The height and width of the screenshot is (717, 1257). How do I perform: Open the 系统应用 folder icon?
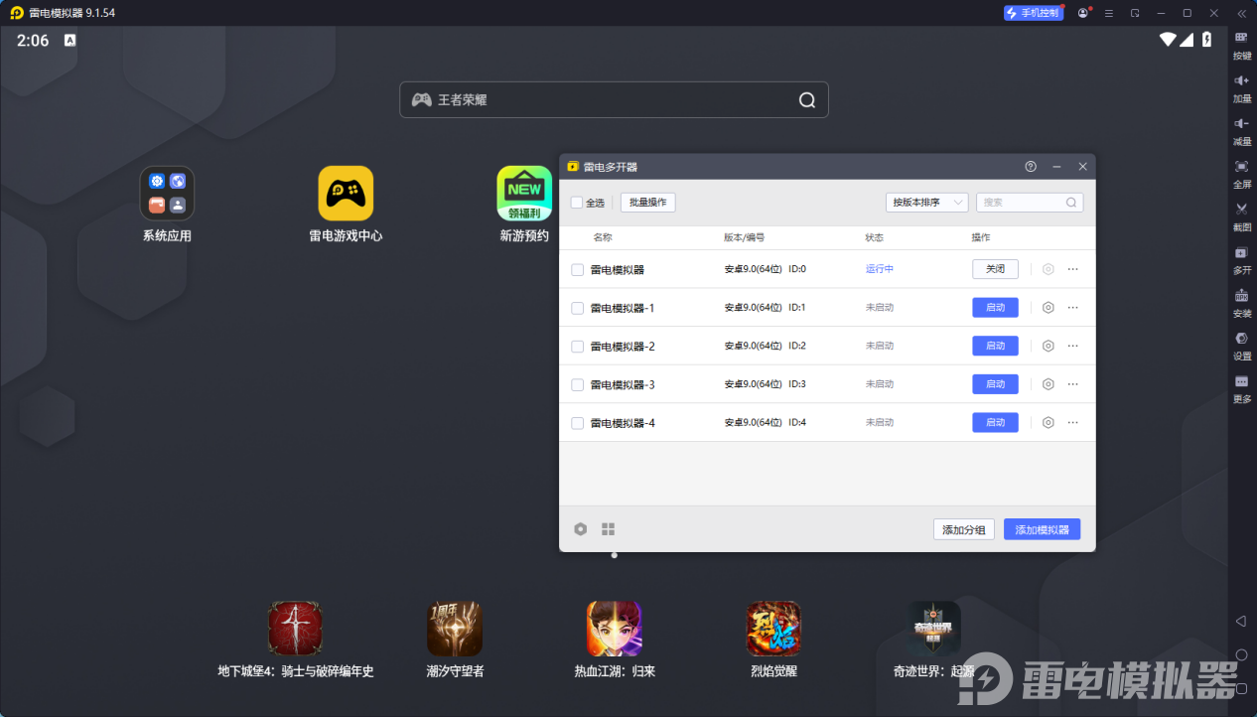167,193
